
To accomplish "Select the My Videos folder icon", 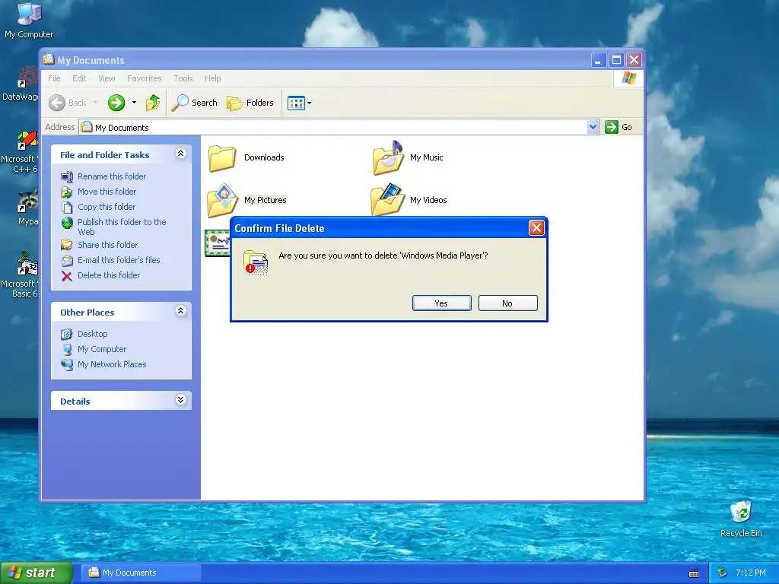I will 388,200.
